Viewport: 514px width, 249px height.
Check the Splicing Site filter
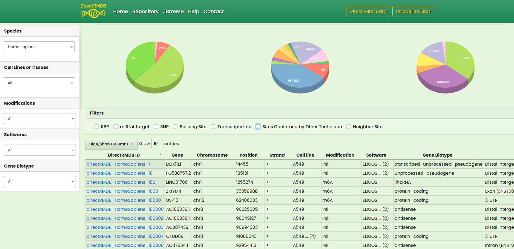coord(175,127)
